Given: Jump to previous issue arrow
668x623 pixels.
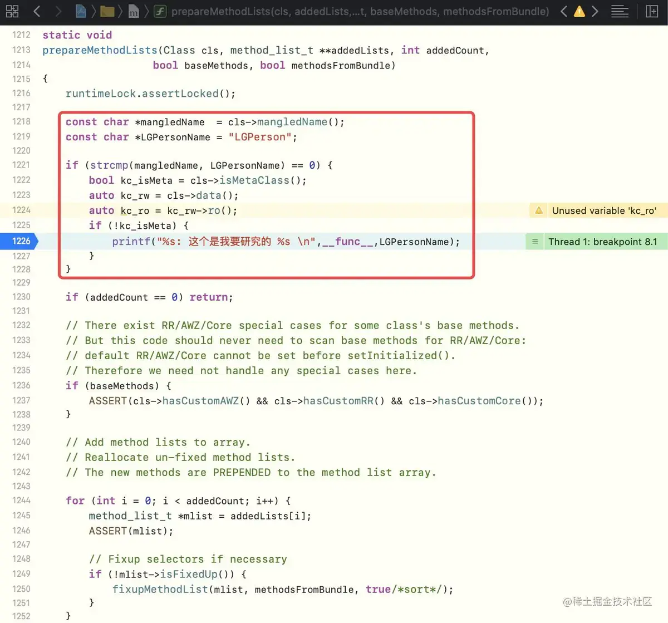Looking at the screenshot, I should [x=564, y=11].
